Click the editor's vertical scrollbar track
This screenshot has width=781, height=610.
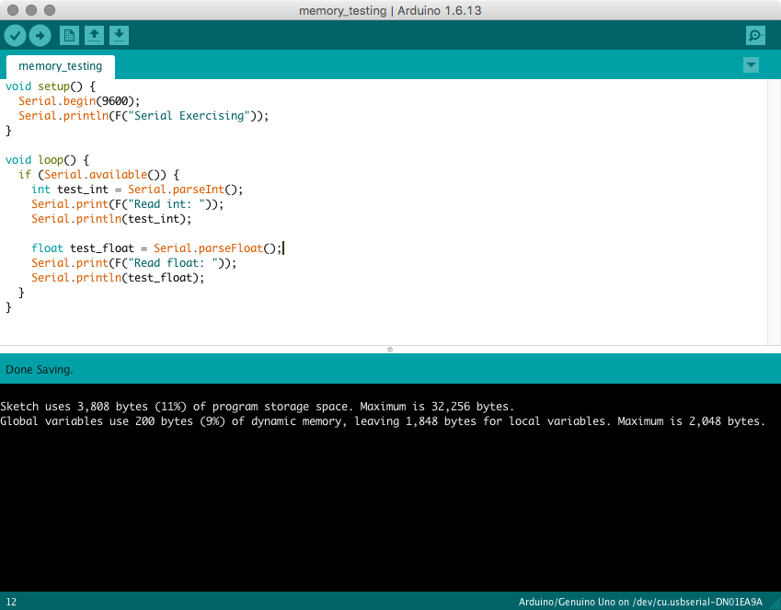pos(775,212)
